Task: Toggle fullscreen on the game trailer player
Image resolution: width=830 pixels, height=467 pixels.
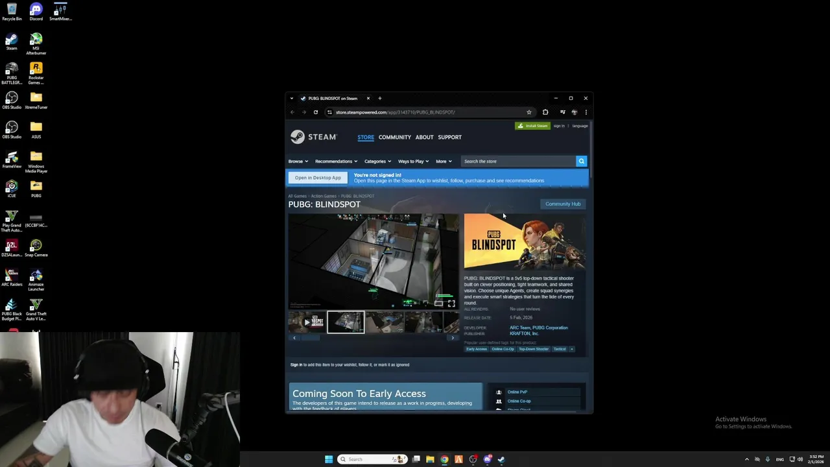Action: (x=451, y=304)
